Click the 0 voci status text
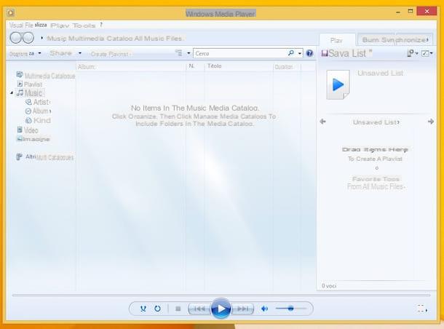The width and height of the screenshot is (444, 329). 329,286
